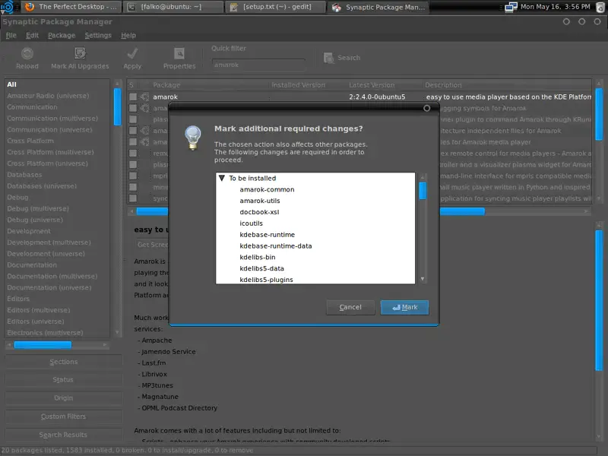Switch to the falko@ubuntu terminal window
Screen dimensions: 608x456
[173, 7]
